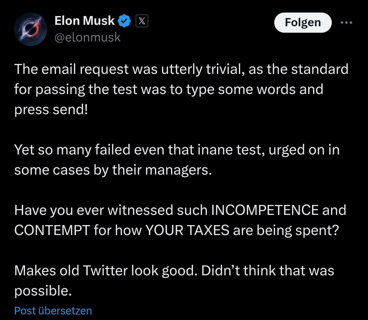
Task: Click the words "press send!" in the post
Action: (x=51, y=109)
